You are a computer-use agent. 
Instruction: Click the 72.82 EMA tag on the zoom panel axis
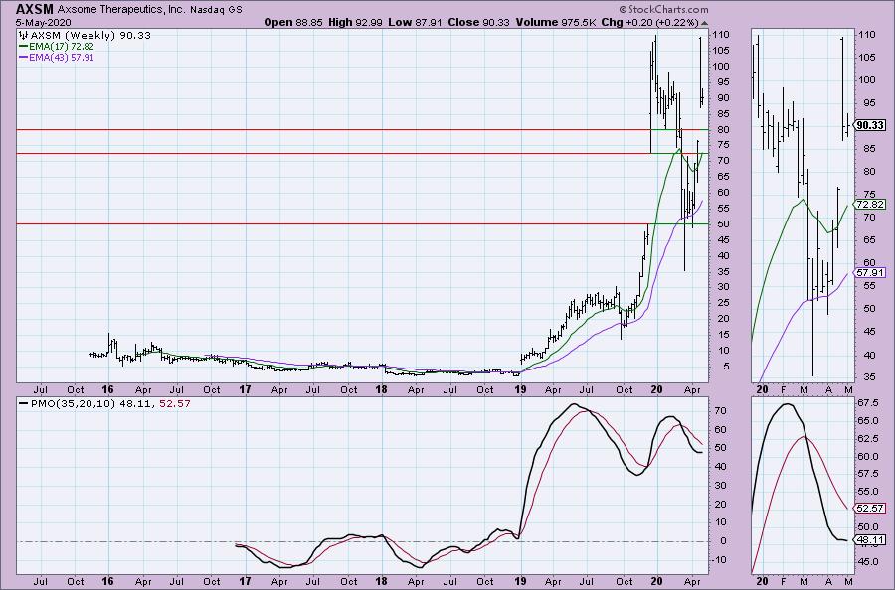click(x=870, y=204)
